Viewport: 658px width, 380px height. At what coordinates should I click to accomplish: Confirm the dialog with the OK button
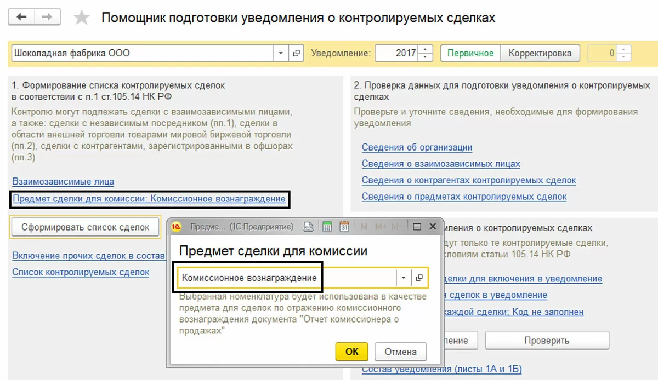coord(352,352)
